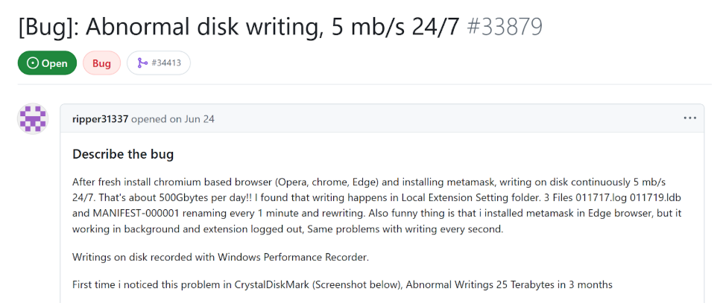The width and height of the screenshot is (720, 306).
Task: Select the red Bug label
Action: coord(101,63)
